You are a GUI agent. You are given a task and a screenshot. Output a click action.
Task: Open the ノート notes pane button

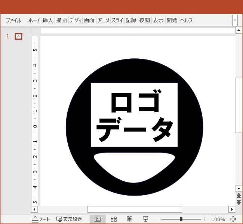coord(41,219)
